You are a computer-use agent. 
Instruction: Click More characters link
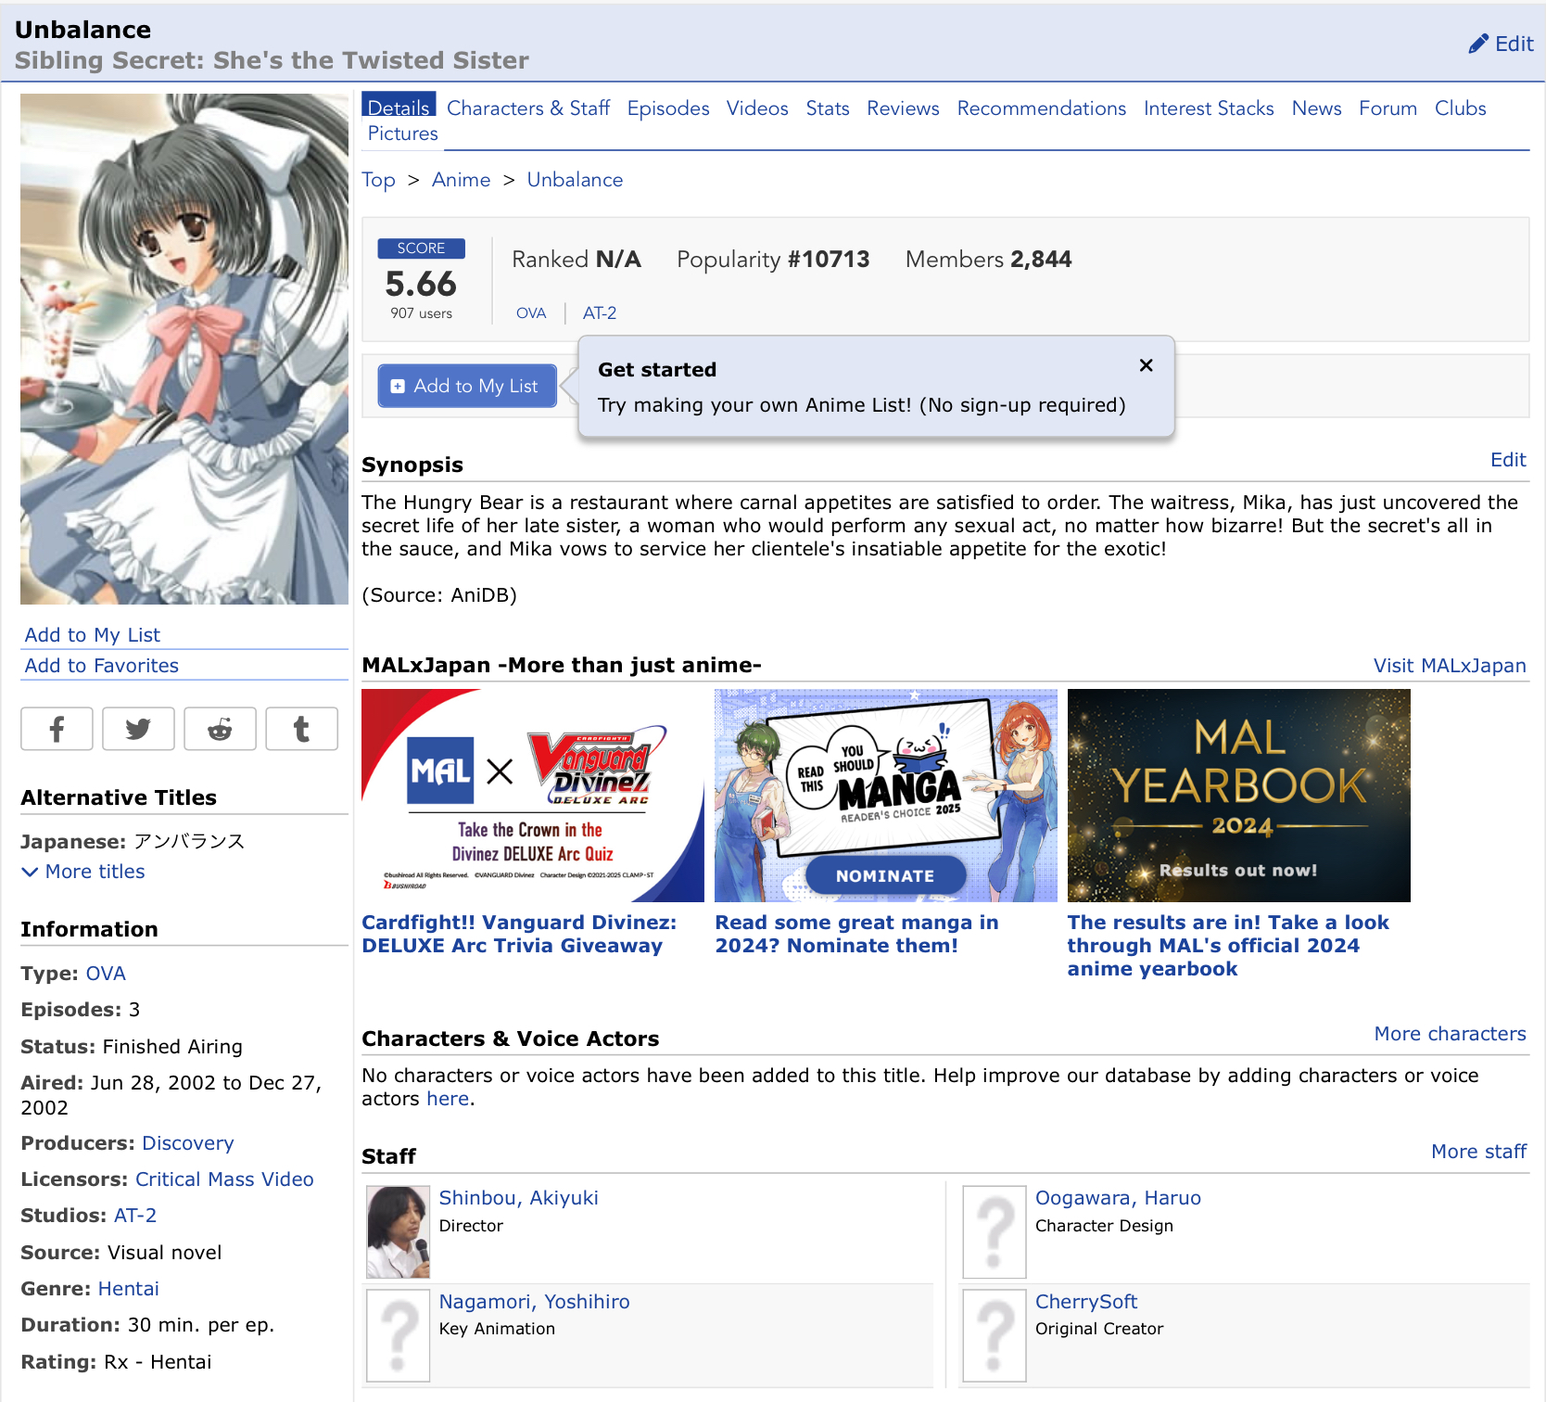coord(1450,1034)
